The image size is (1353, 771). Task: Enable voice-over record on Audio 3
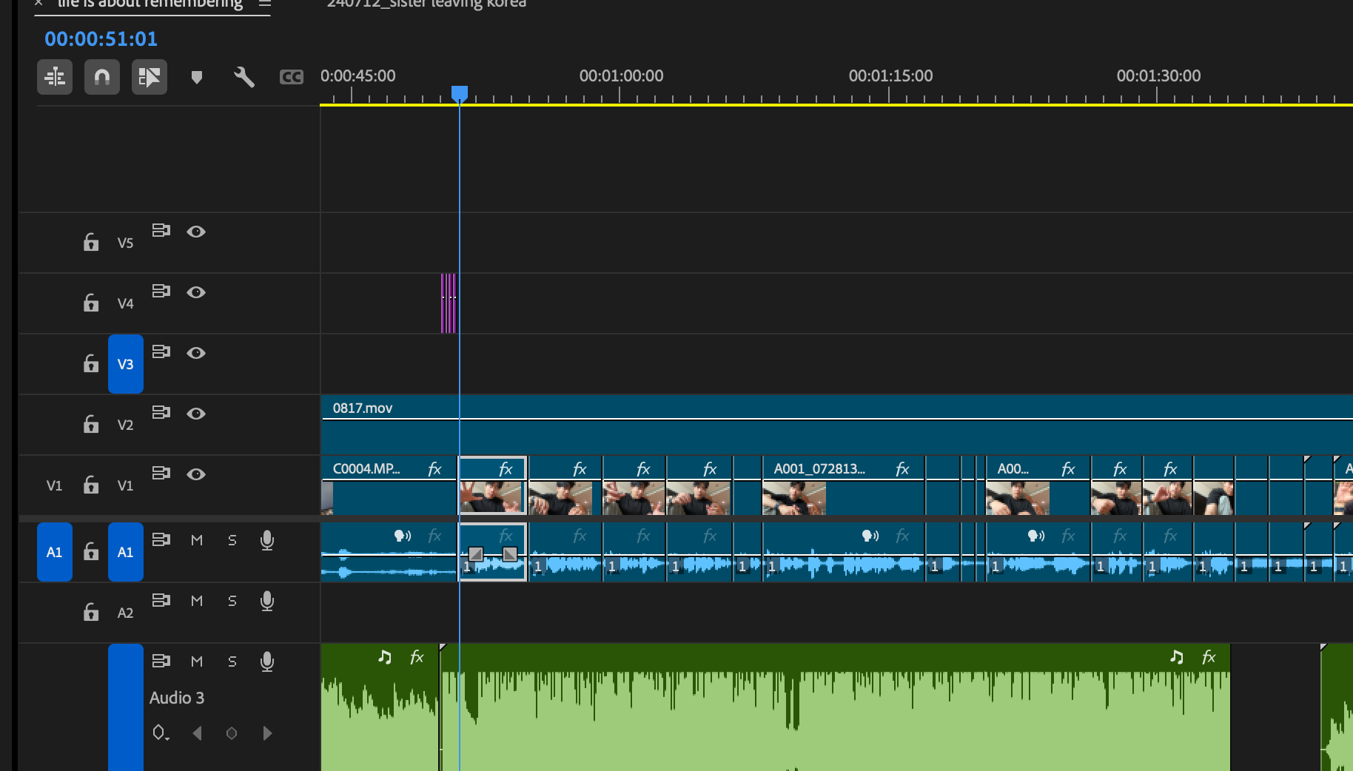coord(267,662)
